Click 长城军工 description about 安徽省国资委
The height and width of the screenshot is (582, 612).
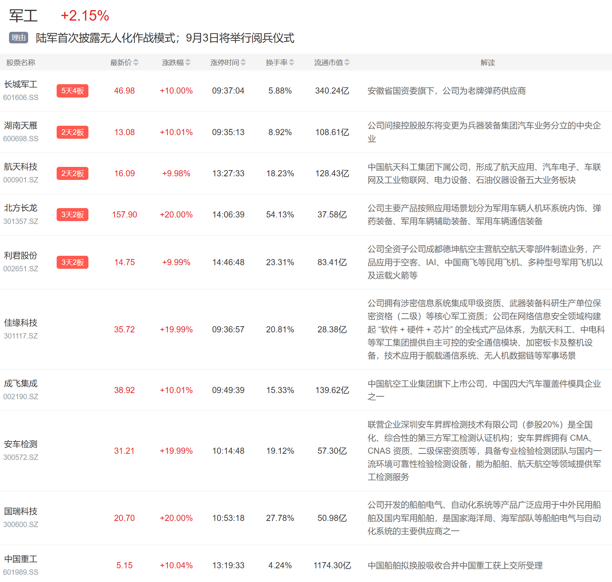446,91
